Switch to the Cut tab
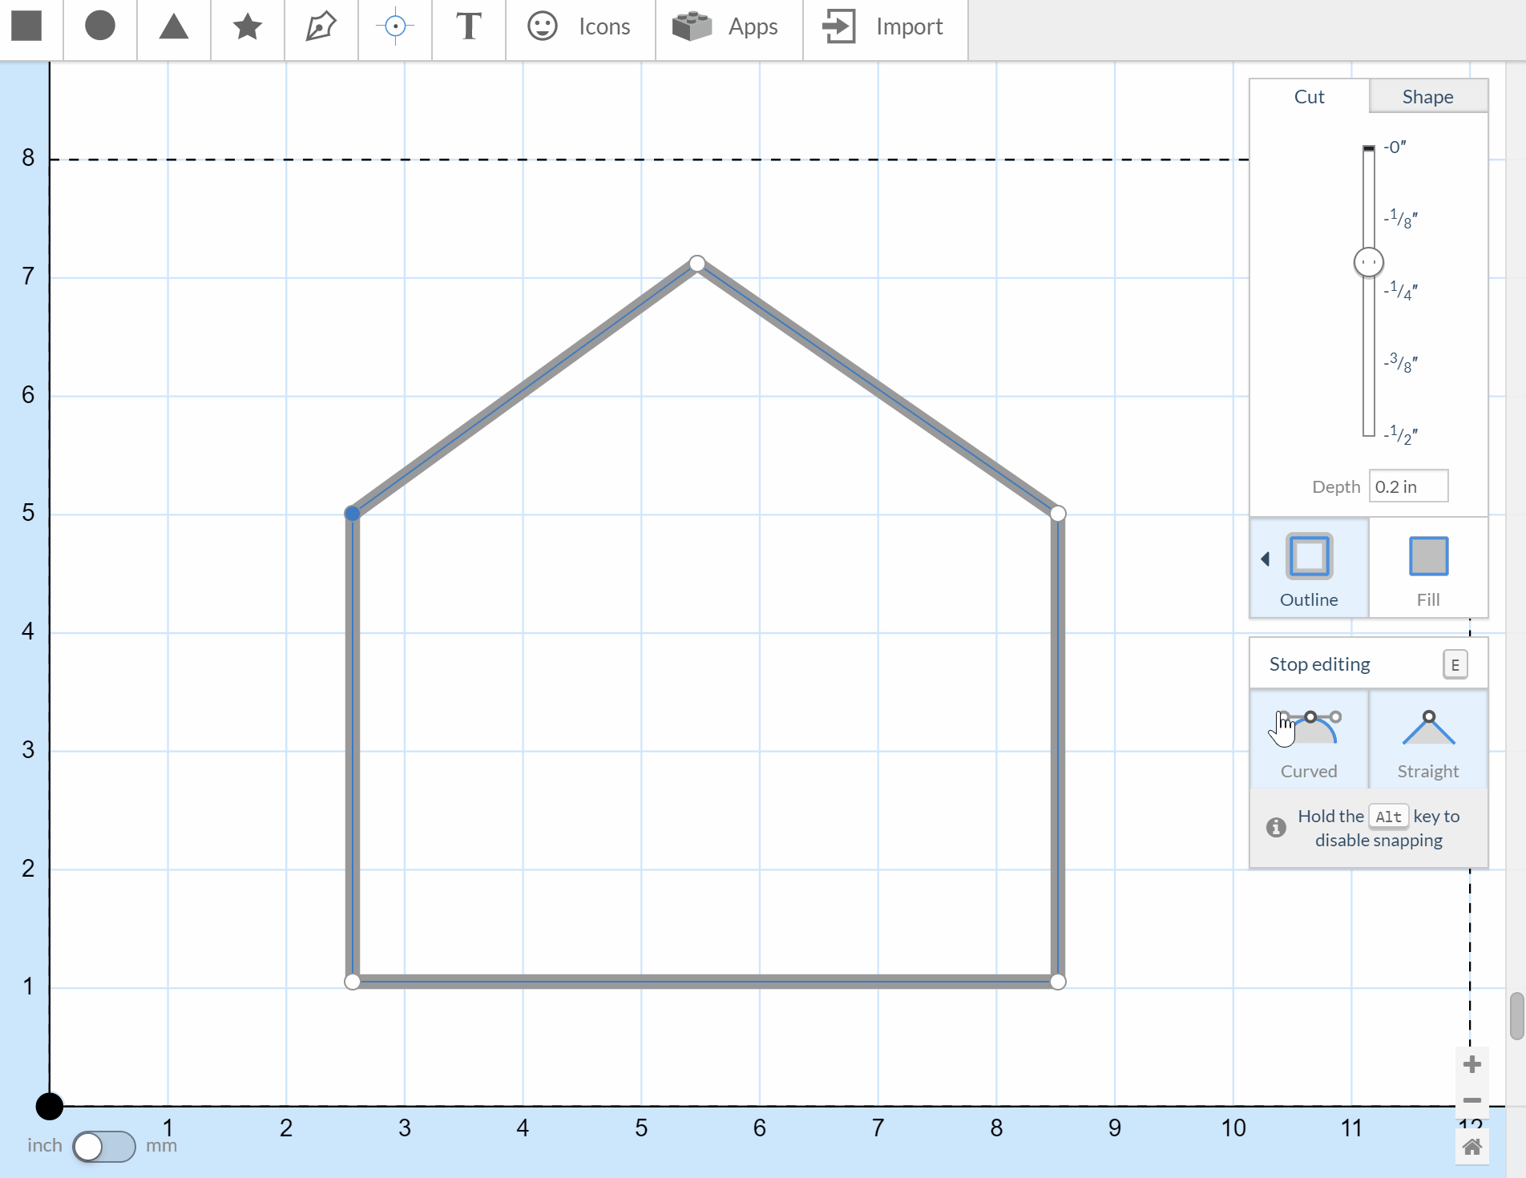This screenshot has width=1526, height=1178. [1309, 97]
